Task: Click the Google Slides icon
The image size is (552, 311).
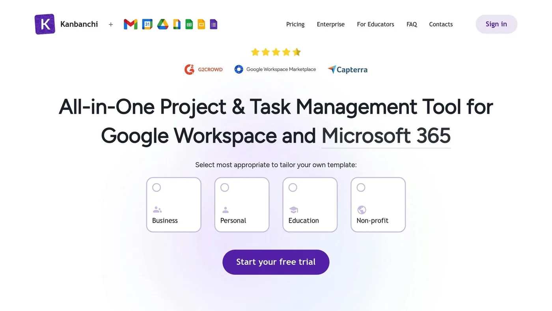Action: (201, 24)
